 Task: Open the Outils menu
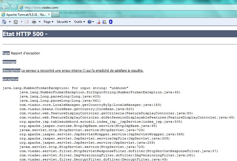(80, 22)
